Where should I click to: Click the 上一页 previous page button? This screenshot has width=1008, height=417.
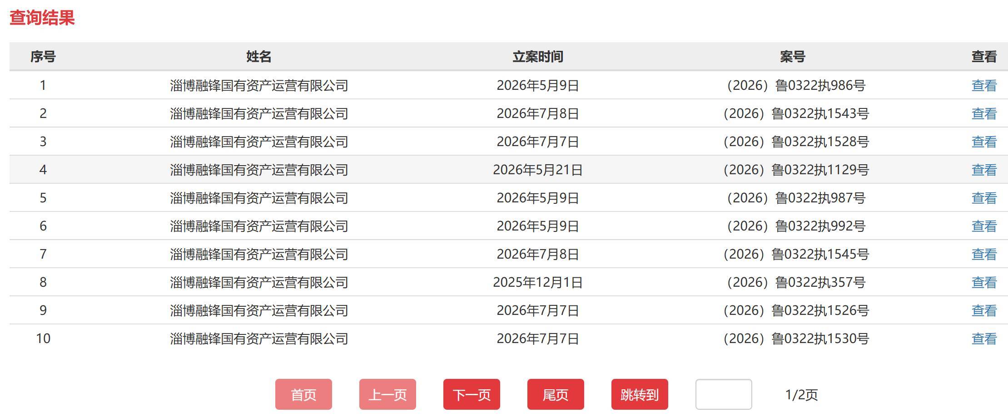(x=387, y=394)
